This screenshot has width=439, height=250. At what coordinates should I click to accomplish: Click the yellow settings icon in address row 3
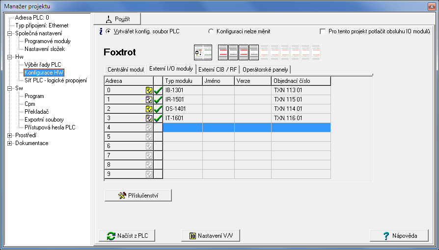coord(149,118)
